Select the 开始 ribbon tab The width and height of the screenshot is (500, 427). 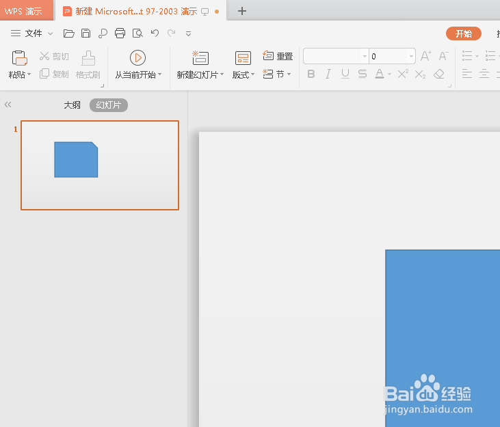pyautogui.click(x=463, y=33)
